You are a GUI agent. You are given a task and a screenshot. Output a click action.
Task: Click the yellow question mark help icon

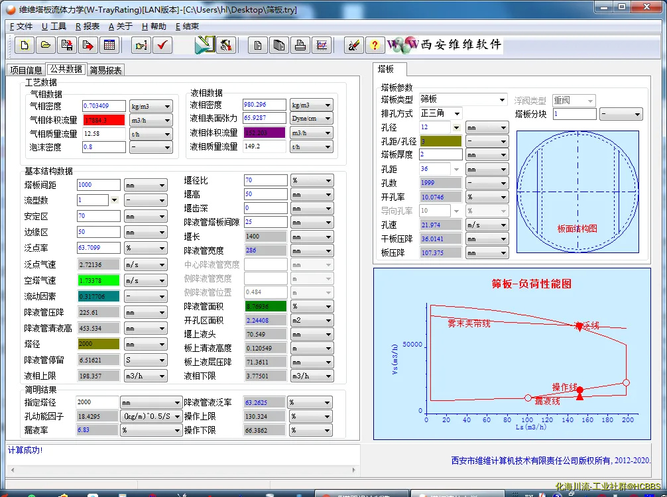(375, 45)
